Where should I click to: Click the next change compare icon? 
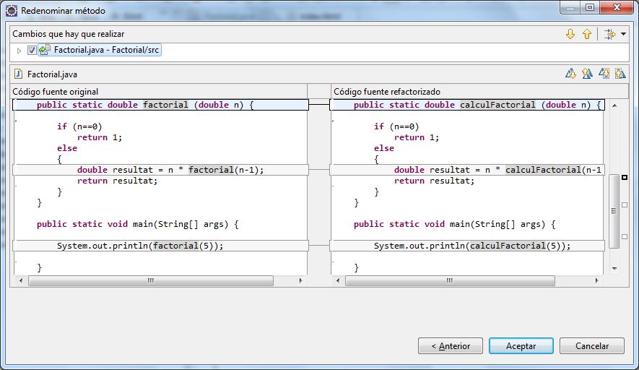[x=604, y=74]
